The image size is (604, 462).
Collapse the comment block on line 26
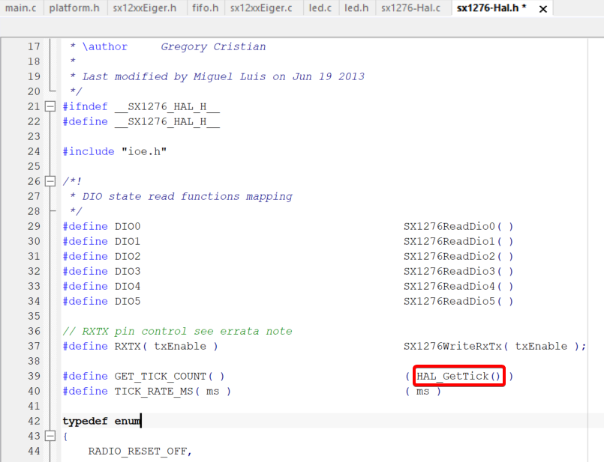(x=50, y=181)
